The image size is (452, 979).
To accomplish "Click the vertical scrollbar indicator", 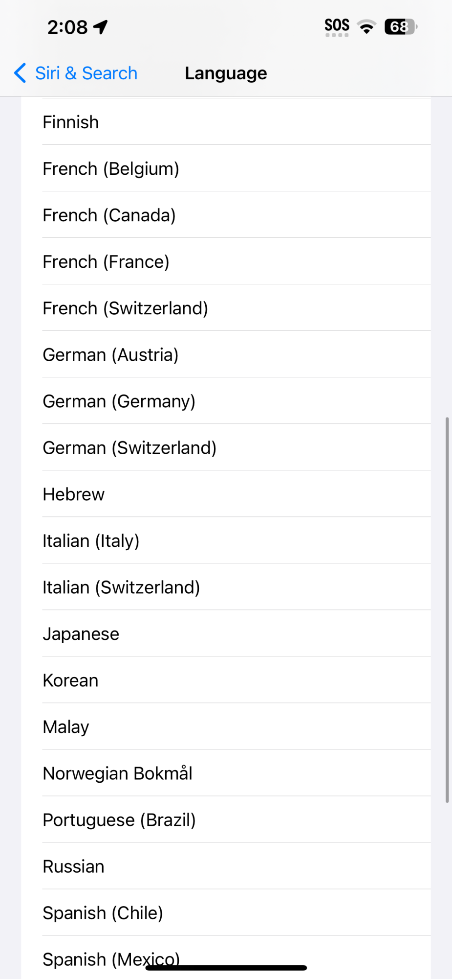I will 447,609.
